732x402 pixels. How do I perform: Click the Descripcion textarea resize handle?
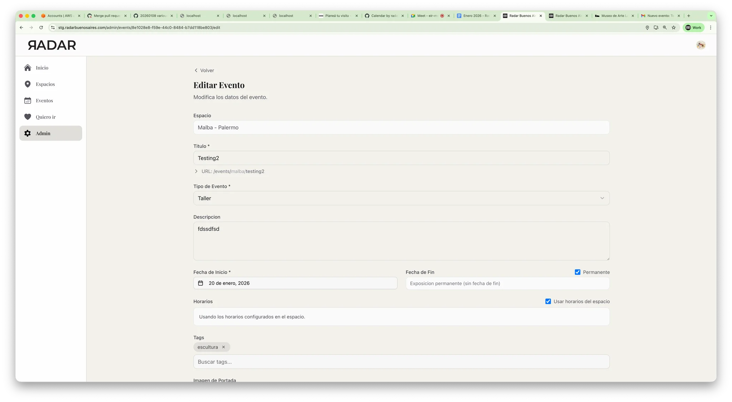pos(608,258)
